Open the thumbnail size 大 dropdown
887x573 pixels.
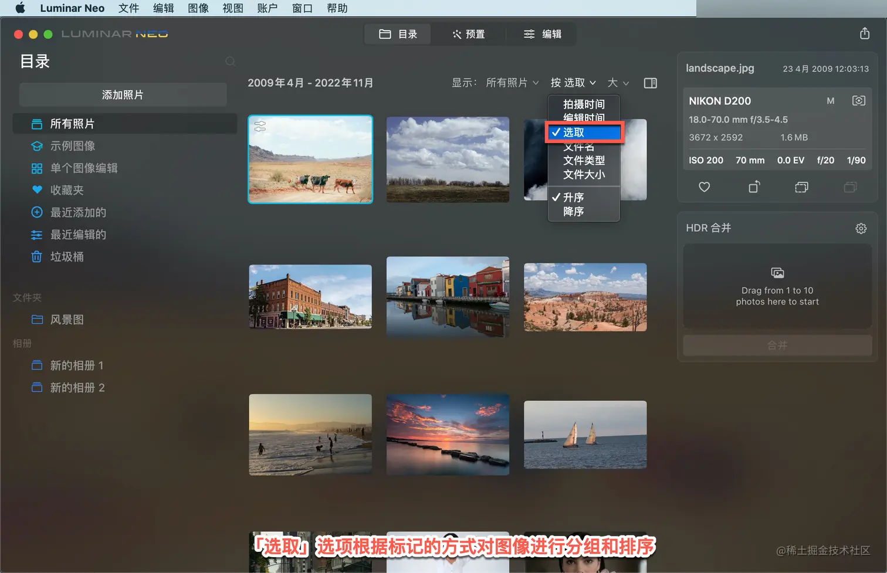618,83
